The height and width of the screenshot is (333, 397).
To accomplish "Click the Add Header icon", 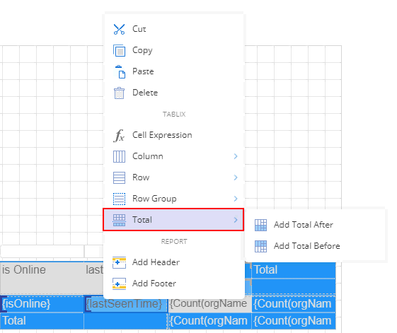I will click(x=119, y=263).
